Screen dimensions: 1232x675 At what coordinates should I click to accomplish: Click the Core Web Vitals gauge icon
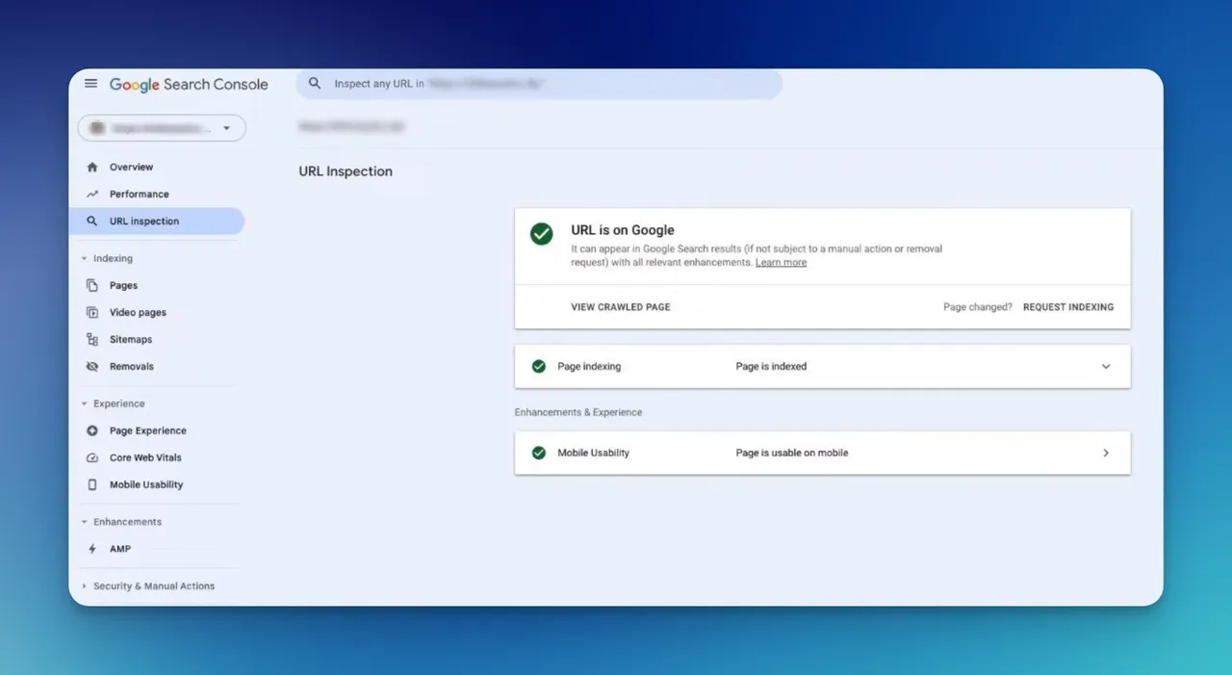click(x=92, y=458)
